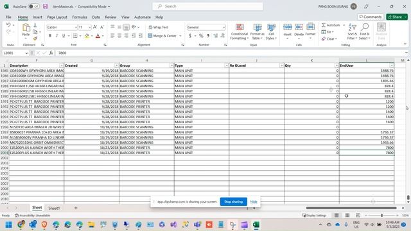
Task: Click the Save icon in title bar
Action: (x=46, y=6)
